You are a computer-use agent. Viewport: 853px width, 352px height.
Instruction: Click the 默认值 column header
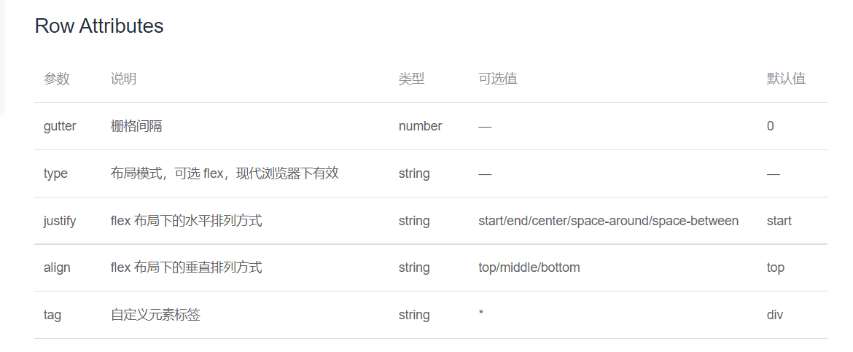pos(786,79)
